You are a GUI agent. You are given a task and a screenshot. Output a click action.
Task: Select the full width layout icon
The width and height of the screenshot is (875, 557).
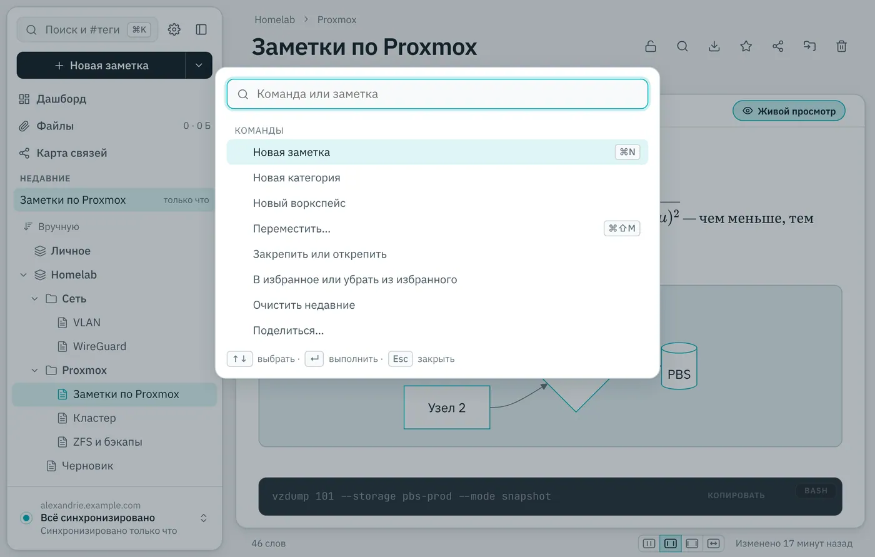tap(713, 543)
